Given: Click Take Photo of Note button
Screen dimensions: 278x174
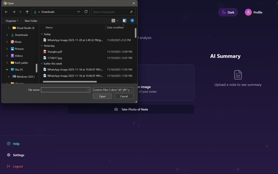Looking at the screenshot, I should pyautogui.click(x=131, y=109).
